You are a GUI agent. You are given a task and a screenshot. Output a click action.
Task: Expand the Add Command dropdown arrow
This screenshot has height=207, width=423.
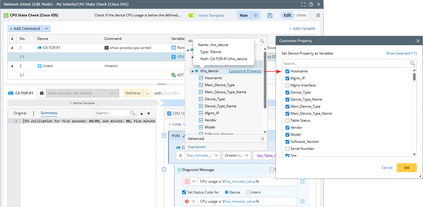coord(46,29)
